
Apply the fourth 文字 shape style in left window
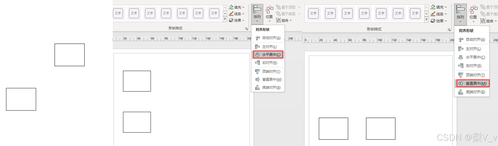click(x=166, y=13)
